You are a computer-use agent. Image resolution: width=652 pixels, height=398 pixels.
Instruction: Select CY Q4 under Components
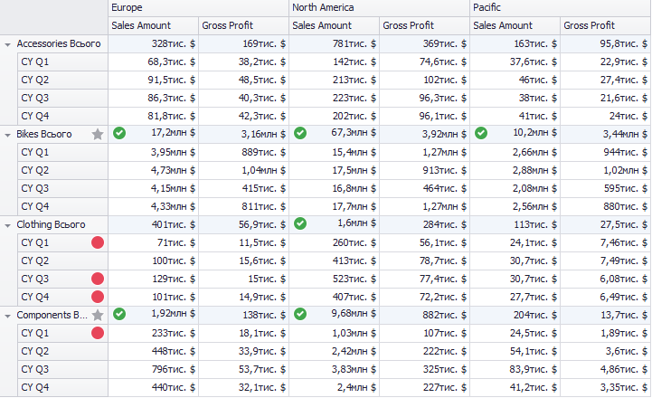point(62,388)
